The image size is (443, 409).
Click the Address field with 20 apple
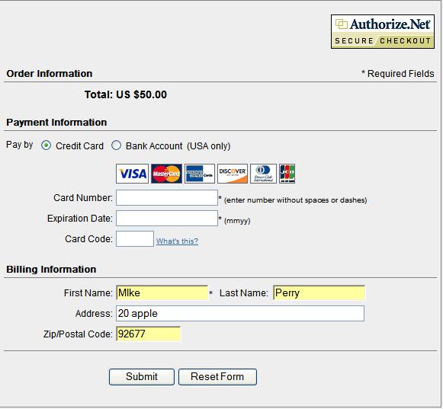coord(240,313)
